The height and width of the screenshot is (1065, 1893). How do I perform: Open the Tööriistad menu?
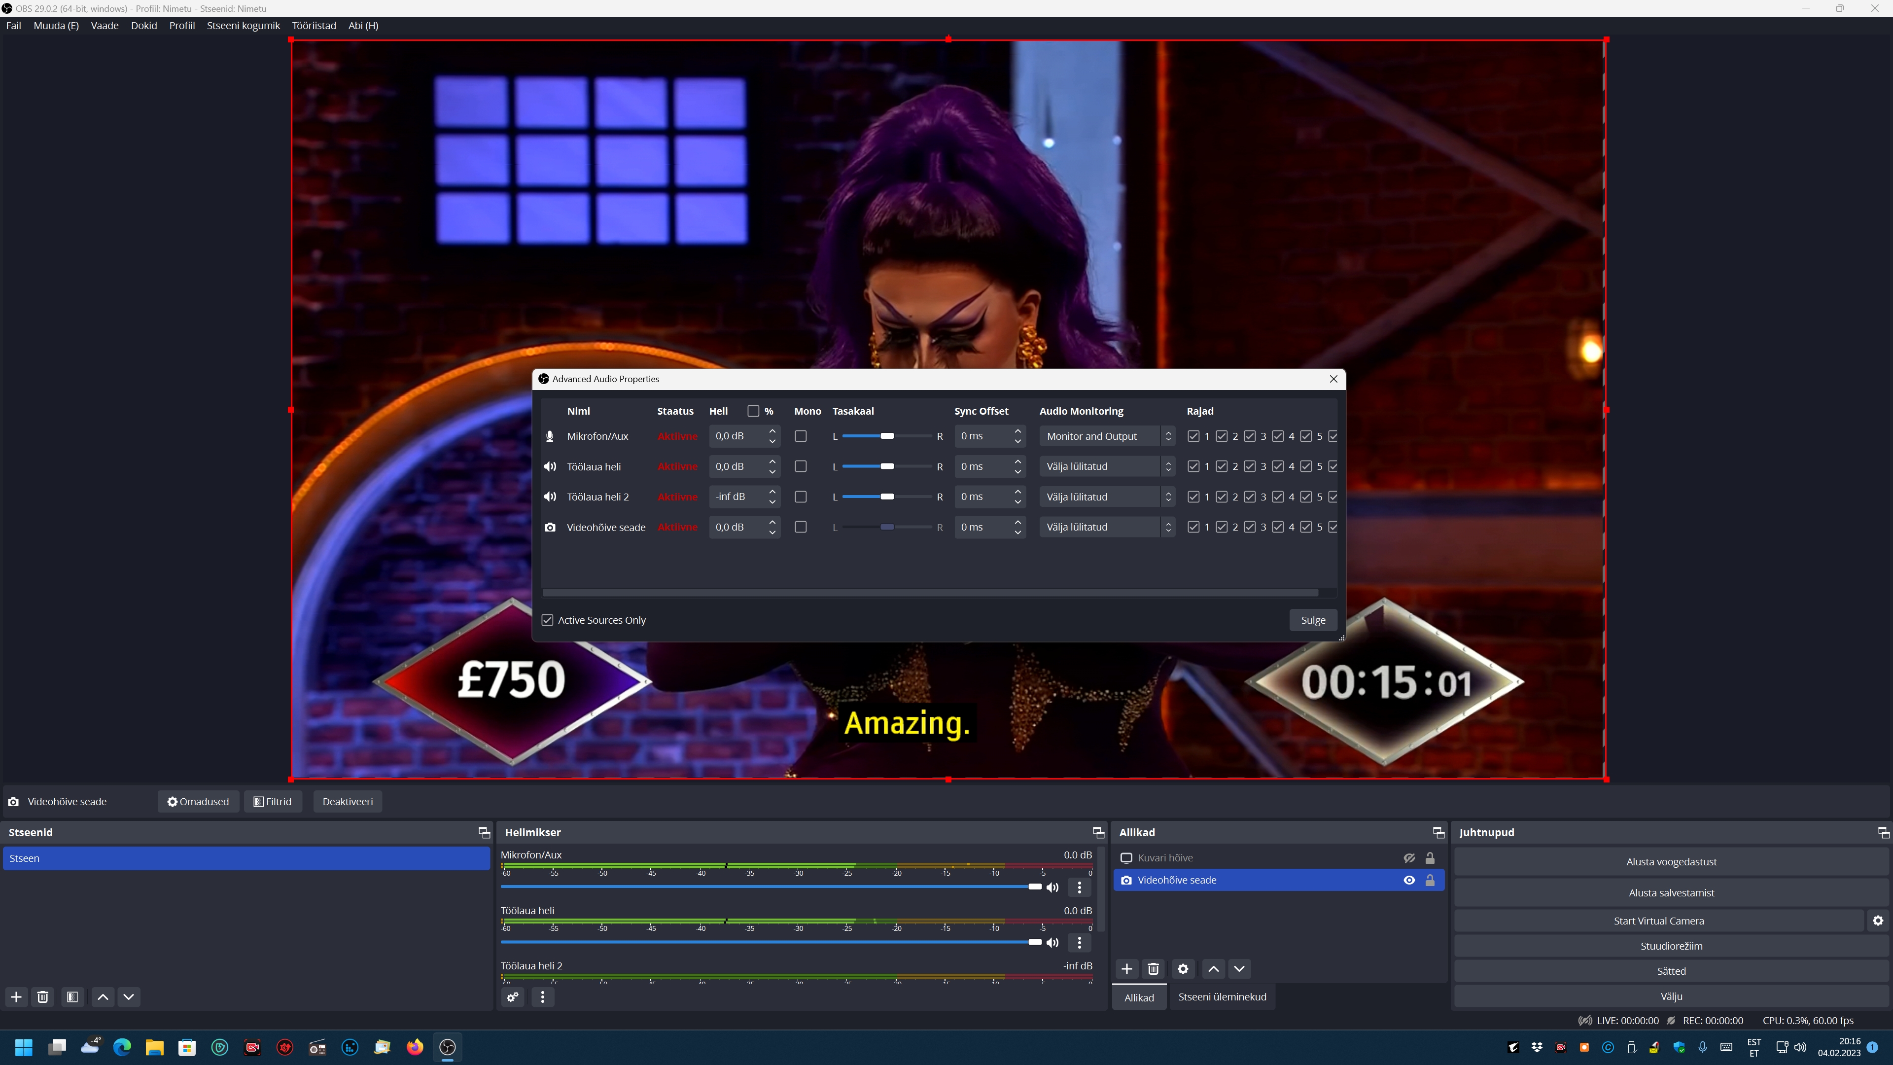(314, 25)
